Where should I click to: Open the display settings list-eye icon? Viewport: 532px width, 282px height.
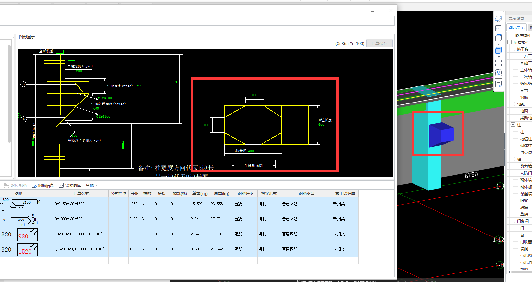coord(499,84)
